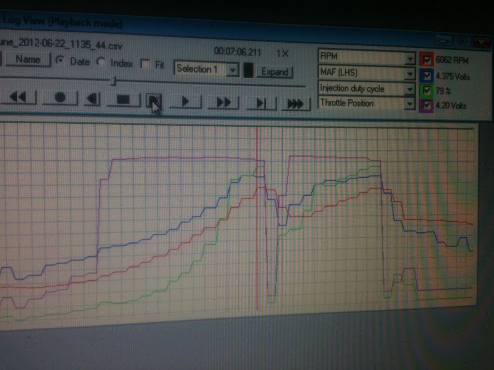
Task: Maximize the Log View window
Action: point(462,41)
